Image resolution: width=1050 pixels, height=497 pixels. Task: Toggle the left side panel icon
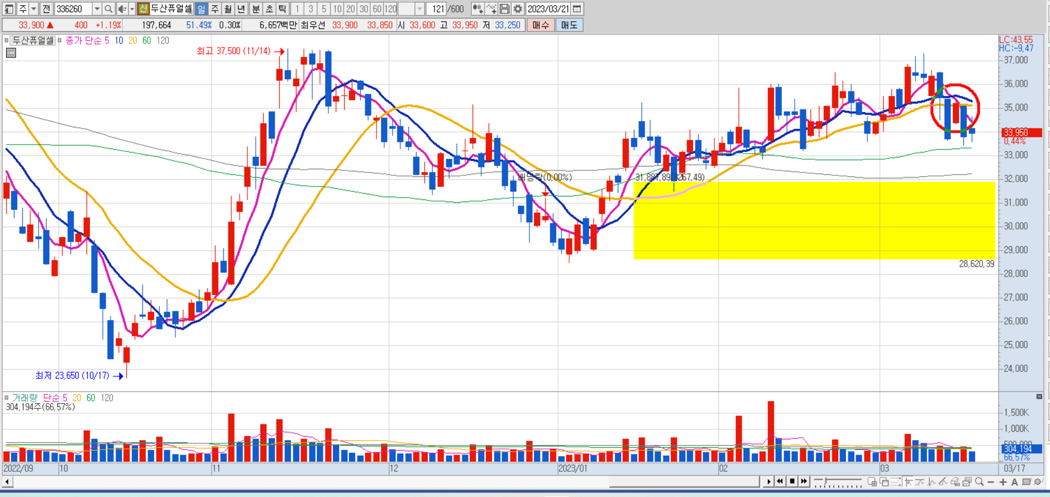[9, 9]
